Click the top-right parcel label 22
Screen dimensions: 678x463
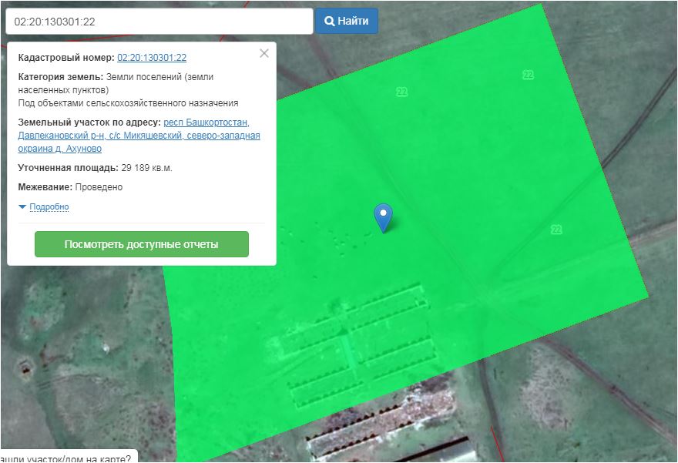coord(528,75)
